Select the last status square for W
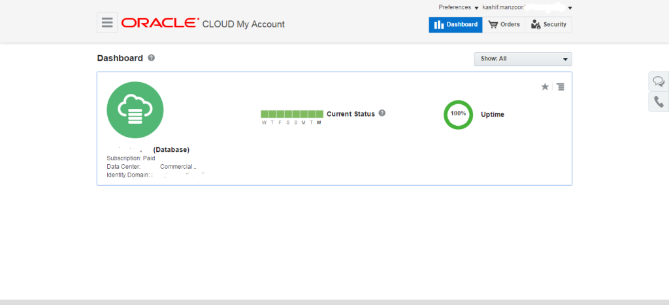Viewport: 669px width, 305px height. [x=319, y=113]
